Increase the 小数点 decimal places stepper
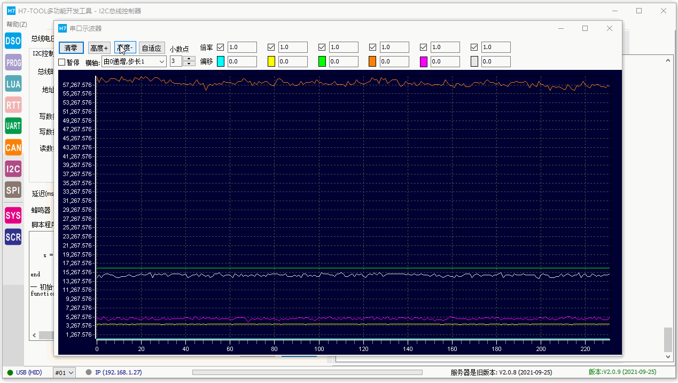The image size is (678, 383). tap(189, 59)
